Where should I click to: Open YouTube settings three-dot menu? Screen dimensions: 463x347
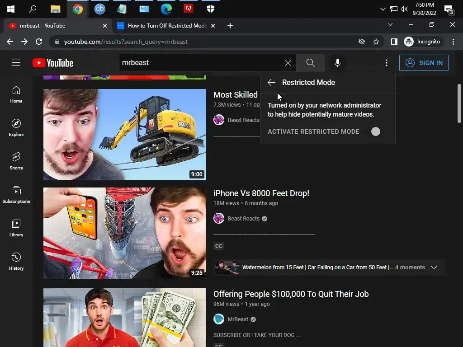pos(386,62)
